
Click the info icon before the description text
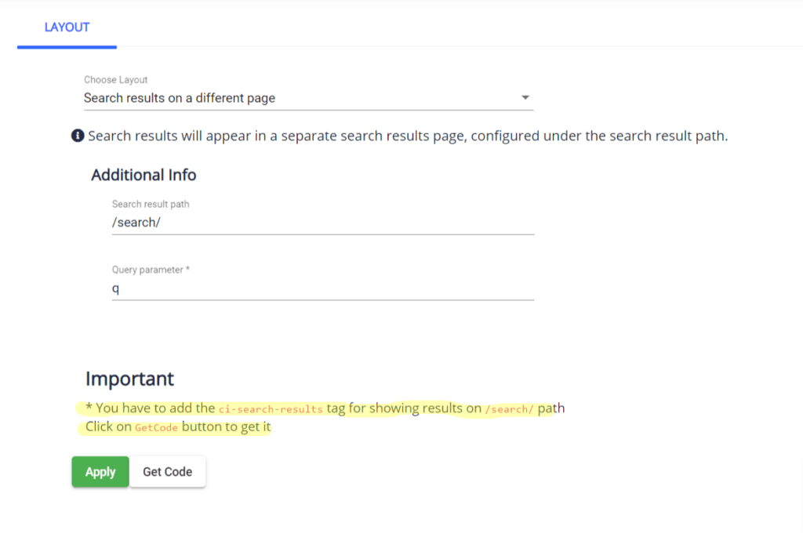click(78, 135)
